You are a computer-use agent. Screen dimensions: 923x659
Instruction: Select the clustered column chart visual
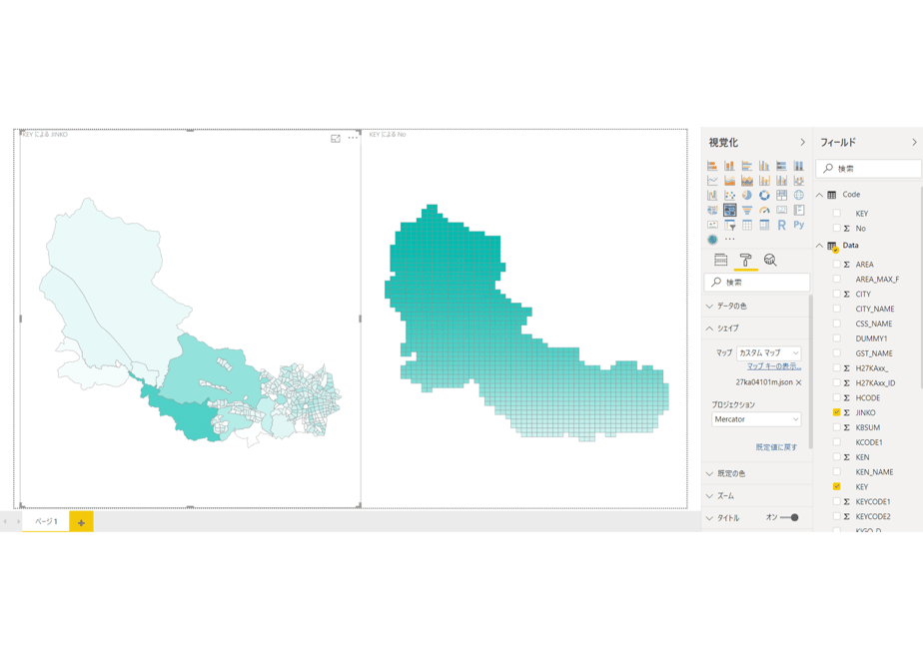[764, 166]
